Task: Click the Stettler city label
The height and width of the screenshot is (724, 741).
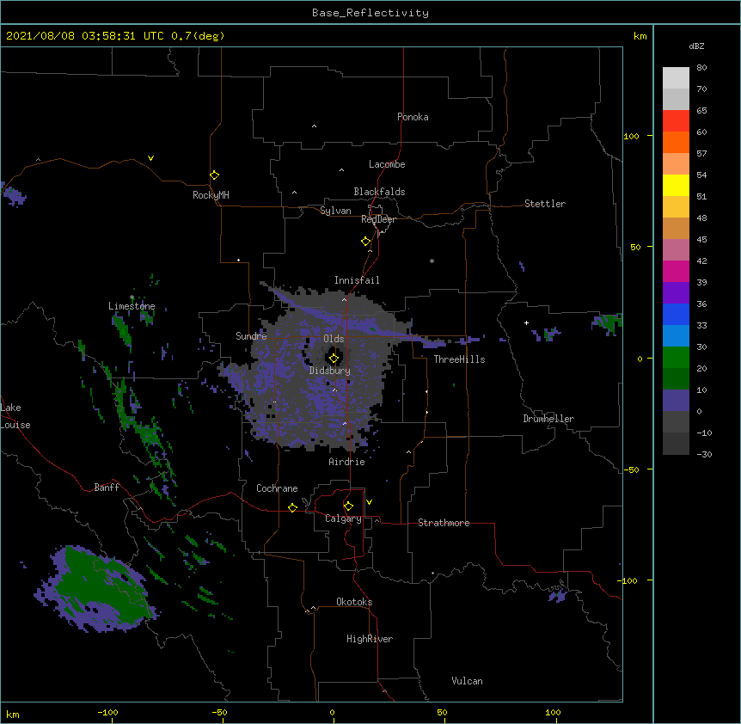Action: [545, 204]
